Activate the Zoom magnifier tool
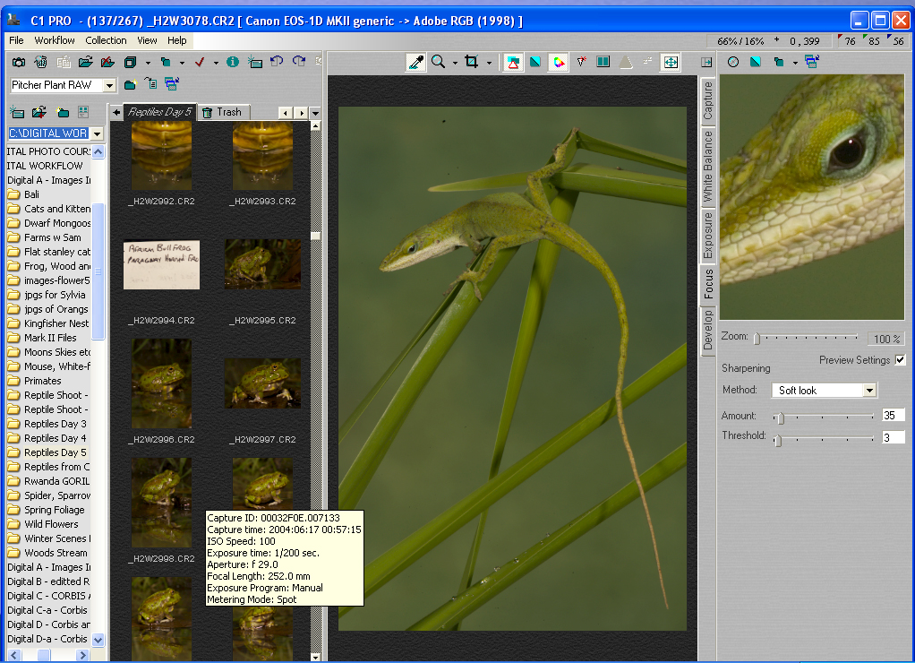The image size is (915, 663). point(438,61)
